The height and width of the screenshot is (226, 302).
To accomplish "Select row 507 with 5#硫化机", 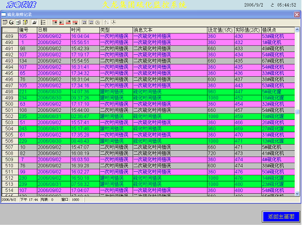I will tap(148, 147).
